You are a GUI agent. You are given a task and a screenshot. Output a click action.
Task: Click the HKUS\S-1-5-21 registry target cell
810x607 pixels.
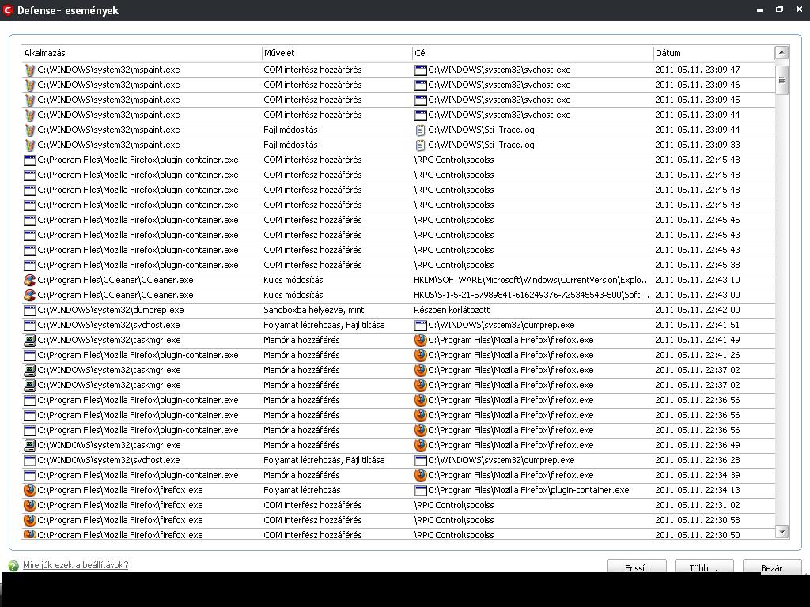pyautogui.click(x=532, y=295)
